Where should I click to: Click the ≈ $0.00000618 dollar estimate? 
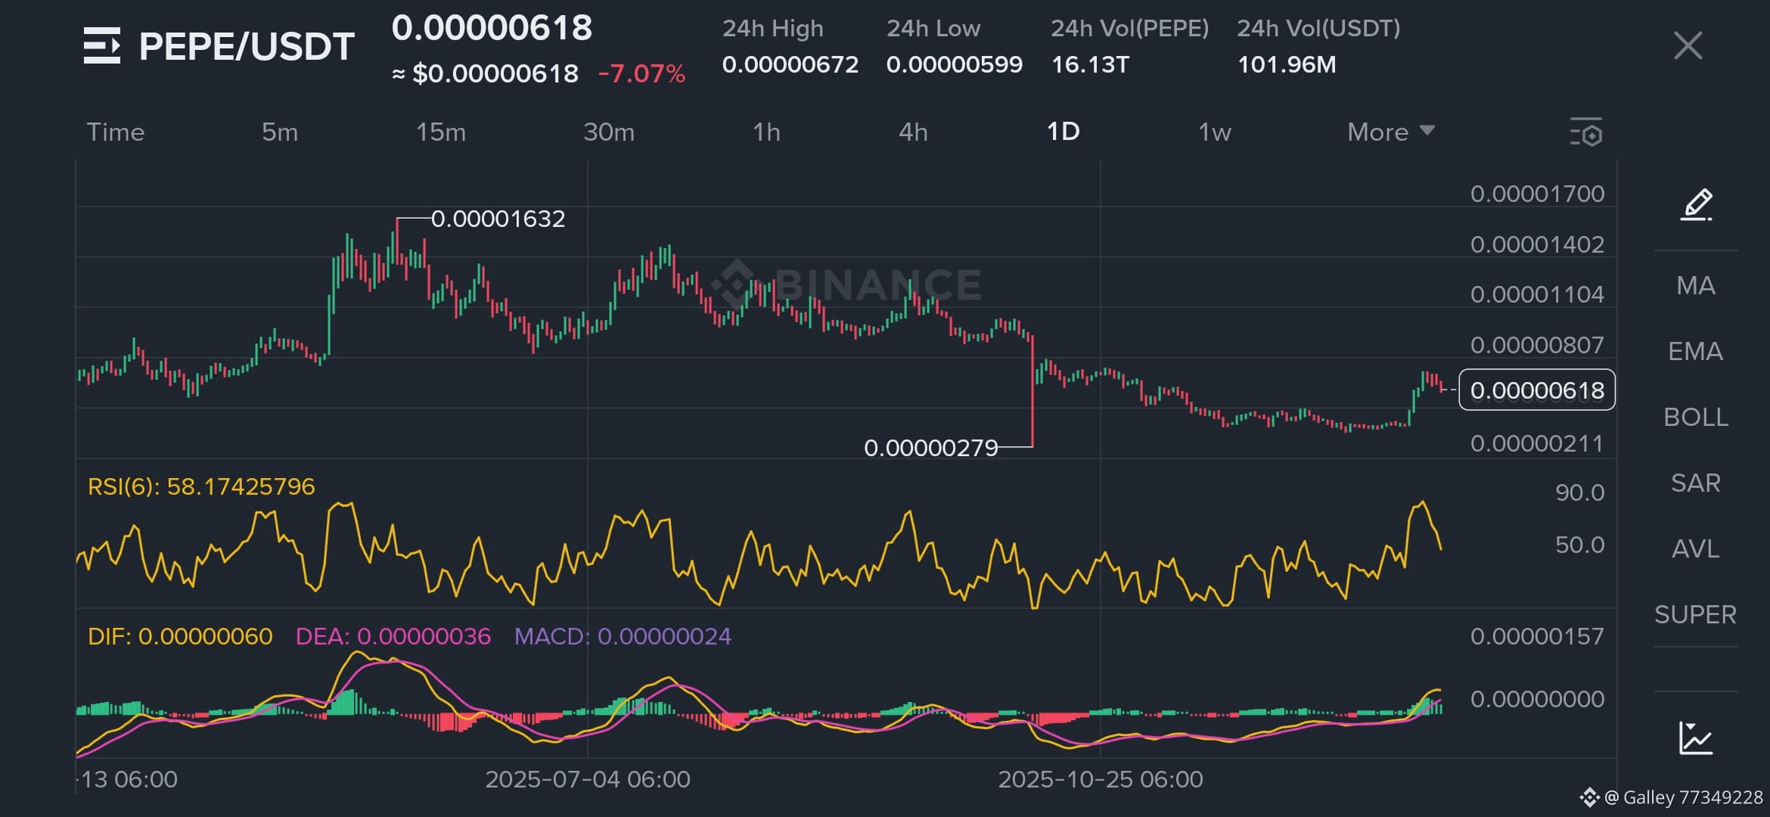pyautogui.click(x=485, y=74)
